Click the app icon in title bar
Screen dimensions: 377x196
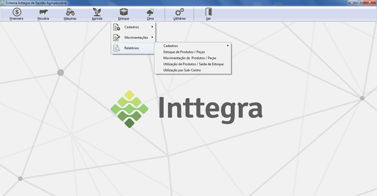point(2,3)
